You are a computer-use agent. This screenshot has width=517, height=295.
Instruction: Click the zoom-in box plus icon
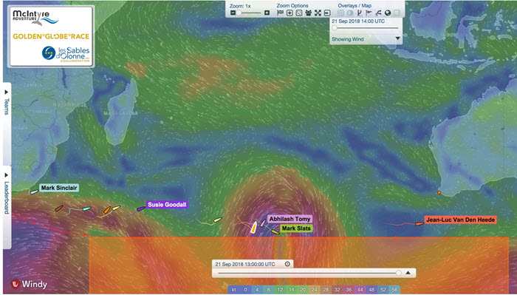[x=290, y=13]
